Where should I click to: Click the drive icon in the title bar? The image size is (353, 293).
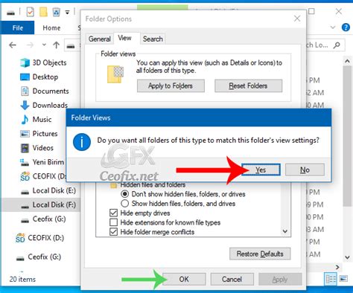tap(10, 13)
